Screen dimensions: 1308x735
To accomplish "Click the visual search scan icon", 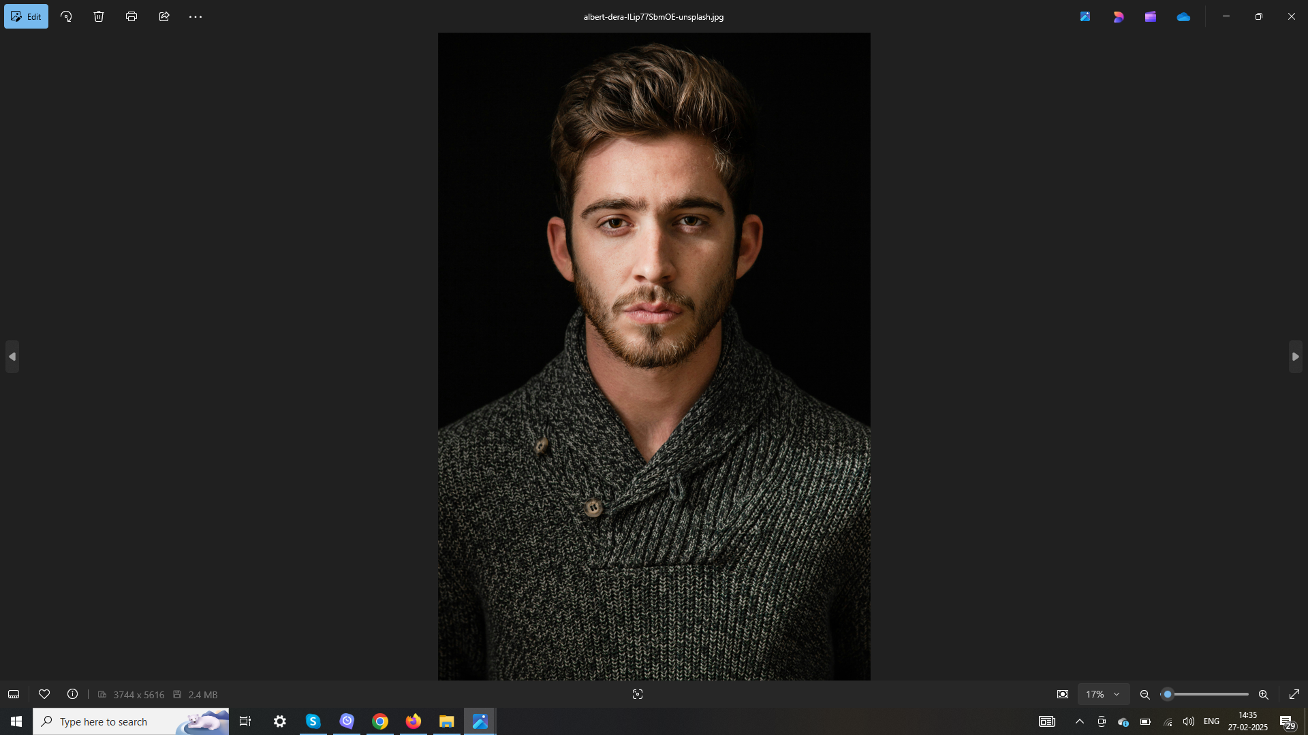I will [x=638, y=694].
